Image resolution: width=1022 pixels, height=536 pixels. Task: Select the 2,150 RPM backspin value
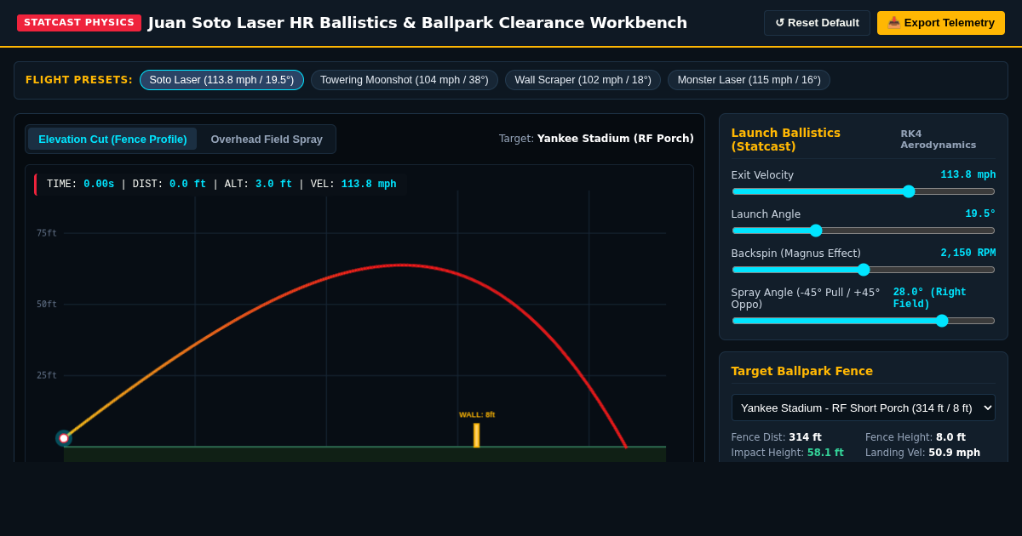(967, 254)
